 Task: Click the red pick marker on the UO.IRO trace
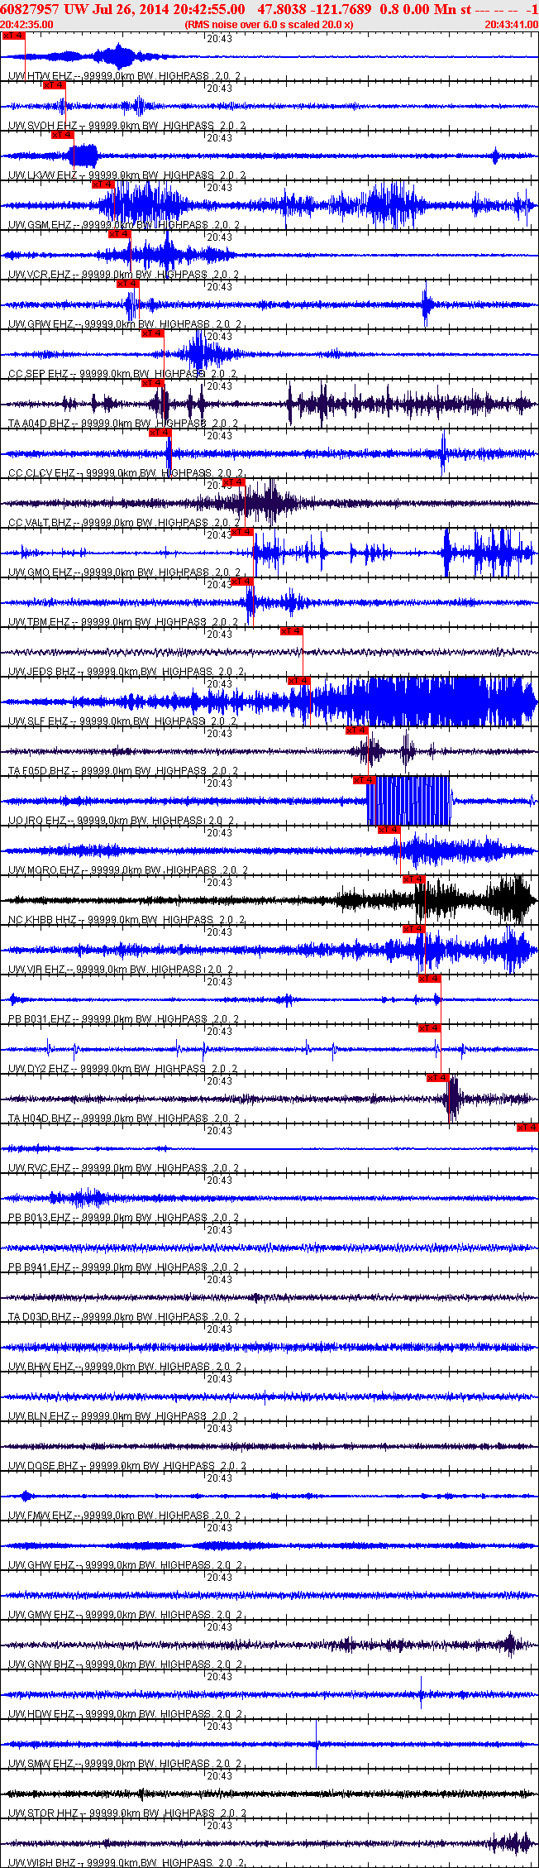click(x=365, y=780)
